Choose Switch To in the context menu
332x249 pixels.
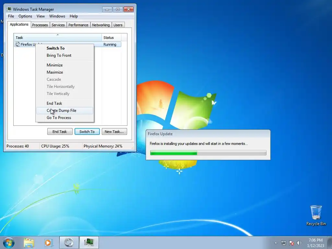point(65,48)
